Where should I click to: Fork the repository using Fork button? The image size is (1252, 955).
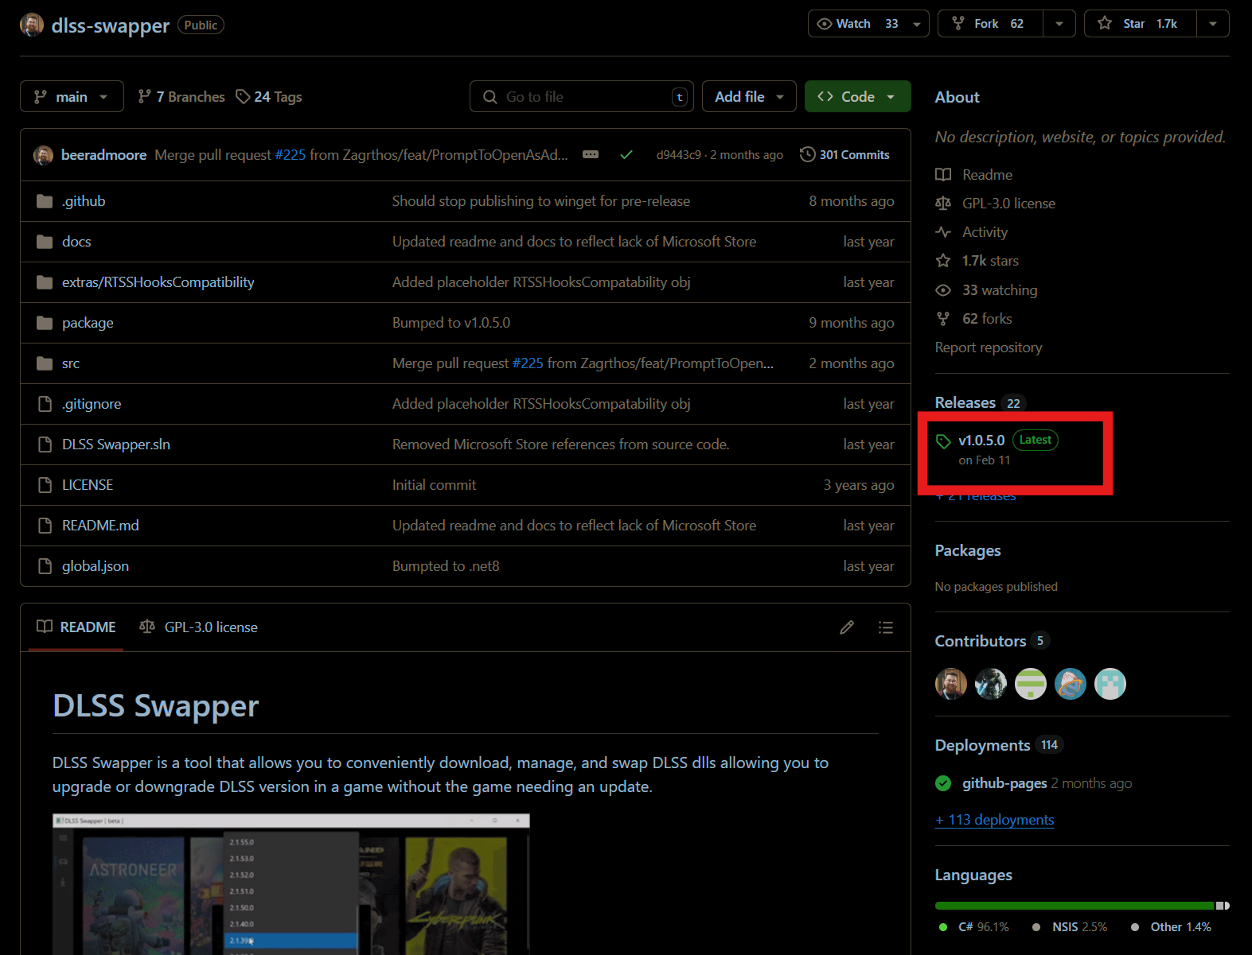click(x=990, y=24)
